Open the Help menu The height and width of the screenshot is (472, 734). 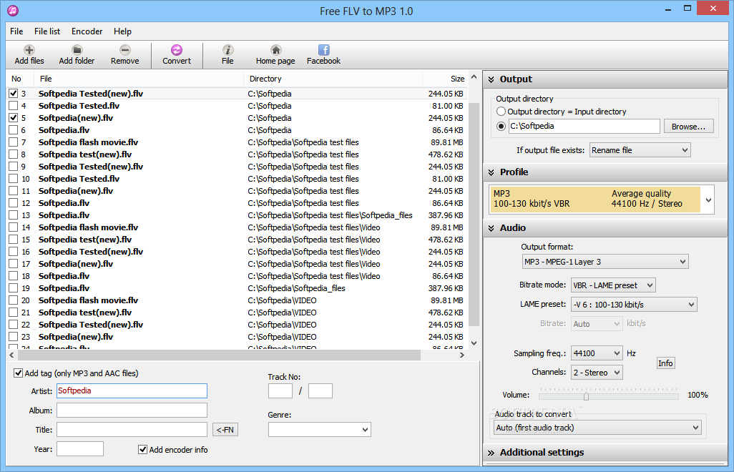pos(122,31)
